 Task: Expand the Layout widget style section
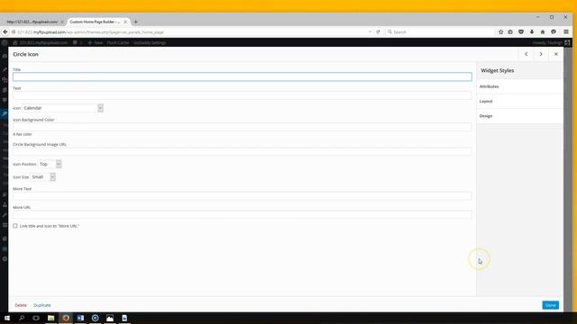coord(519,102)
